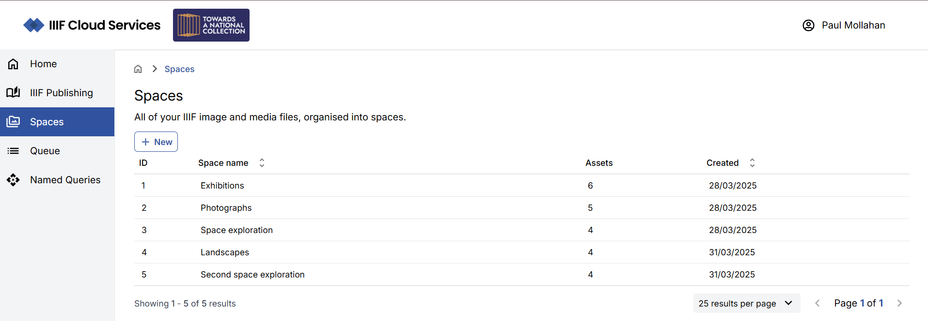Viewport: 928px width, 321px height.
Task: Open the user account icon
Action: [x=808, y=25]
